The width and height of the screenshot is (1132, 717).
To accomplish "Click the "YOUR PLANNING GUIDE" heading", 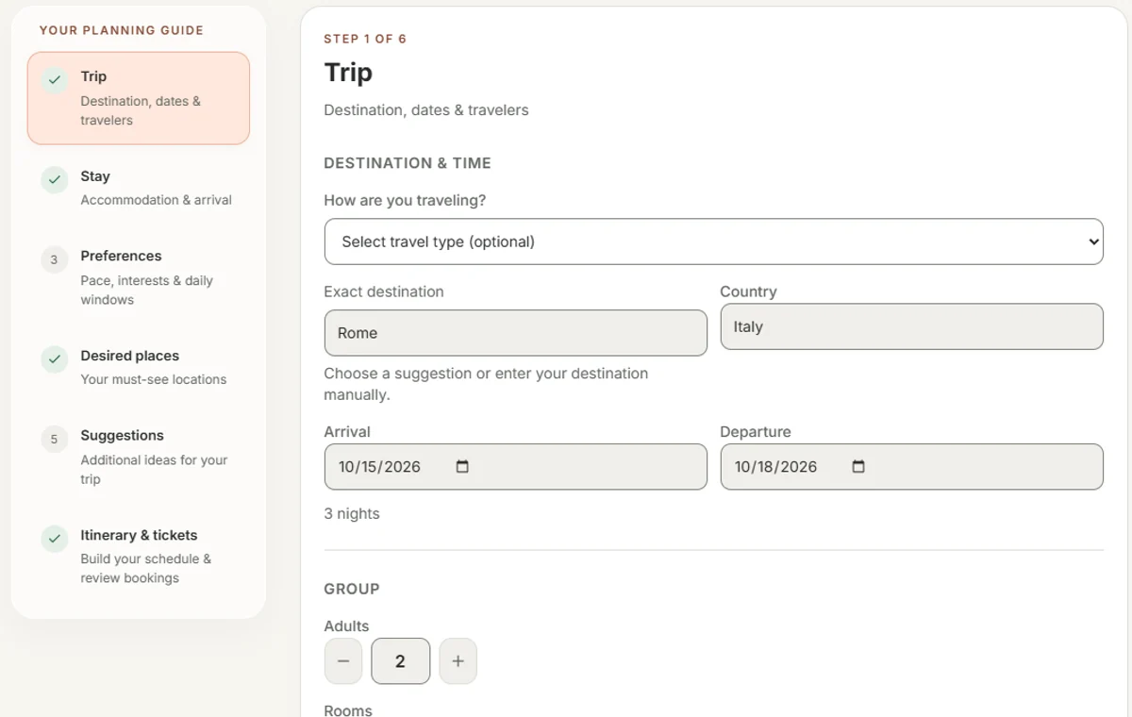I will coord(122,30).
